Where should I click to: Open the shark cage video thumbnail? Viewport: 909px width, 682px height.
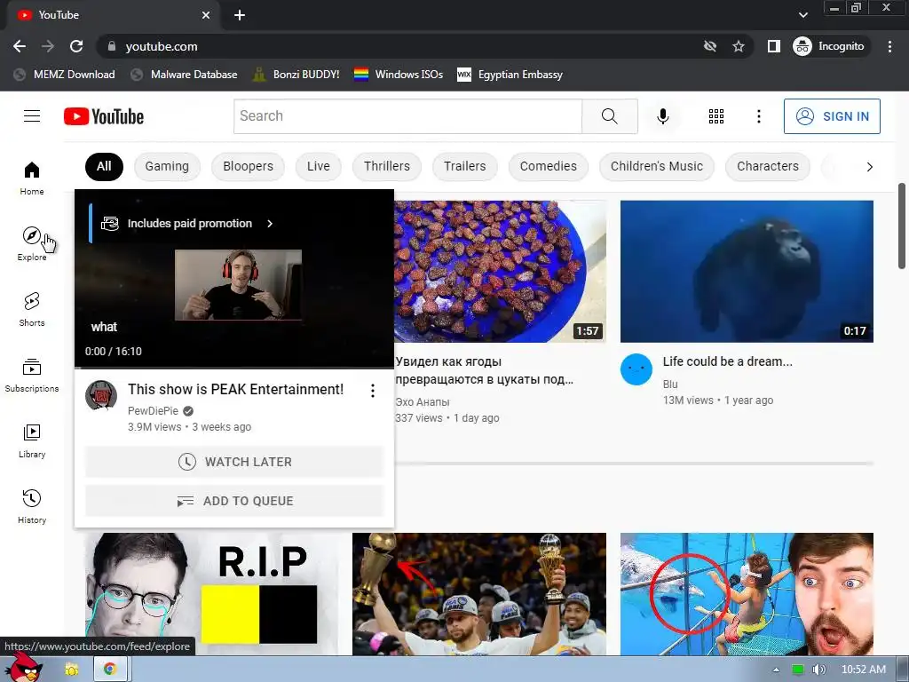[x=747, y=594]
